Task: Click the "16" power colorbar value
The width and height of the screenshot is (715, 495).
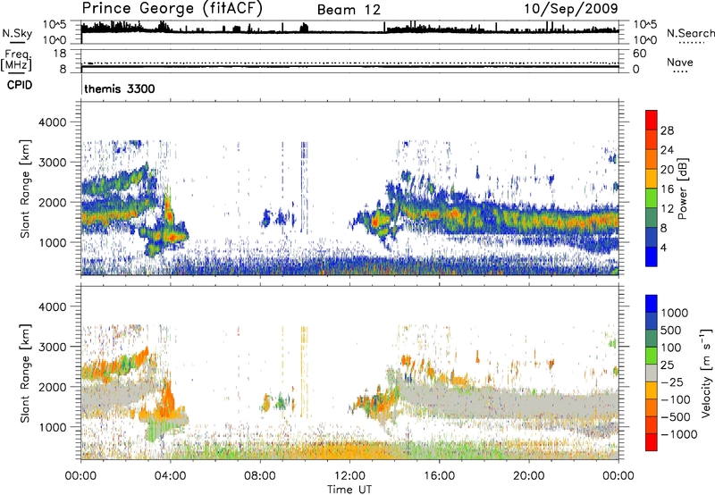Action: tap(667, 189)
